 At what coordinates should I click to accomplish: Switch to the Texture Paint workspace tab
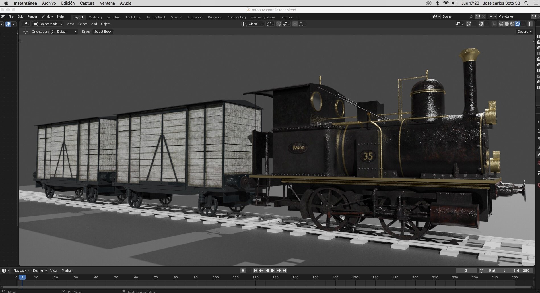pos(156,17)
